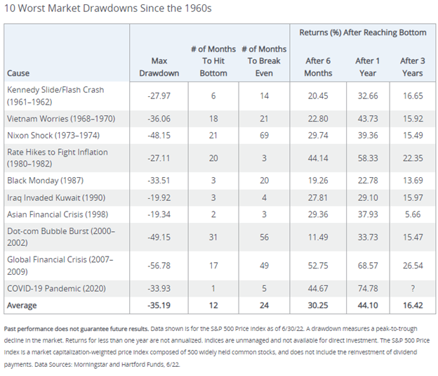Click the 22.35 three-year return cell

coord(413,158)
